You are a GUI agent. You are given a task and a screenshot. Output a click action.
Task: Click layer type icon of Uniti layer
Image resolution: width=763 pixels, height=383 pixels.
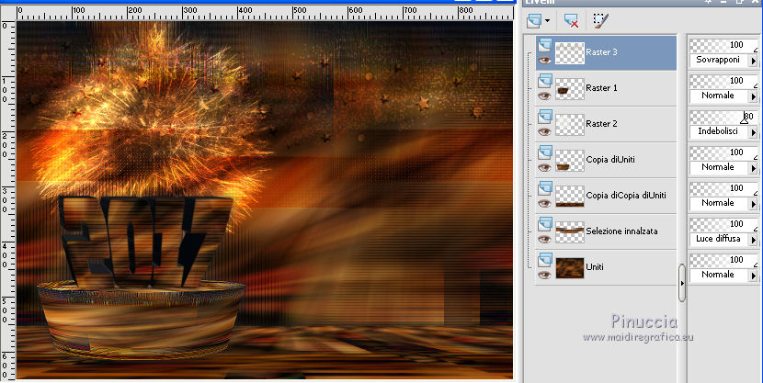(x=544, y=260)
